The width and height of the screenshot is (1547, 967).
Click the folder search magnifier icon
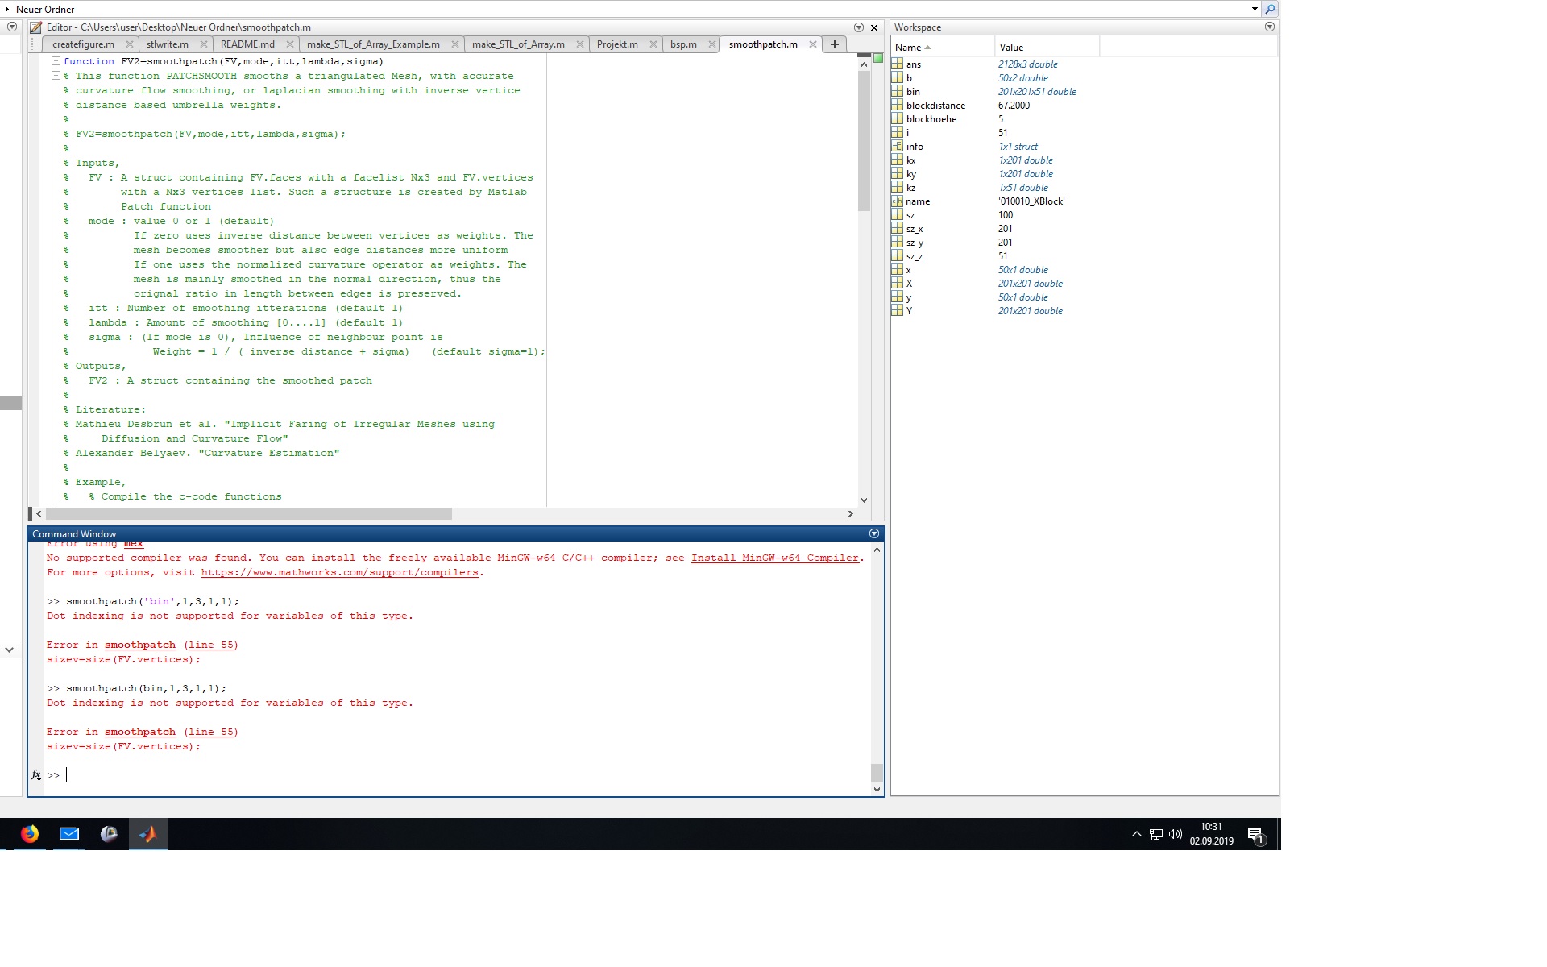[x=1271, y=9]
